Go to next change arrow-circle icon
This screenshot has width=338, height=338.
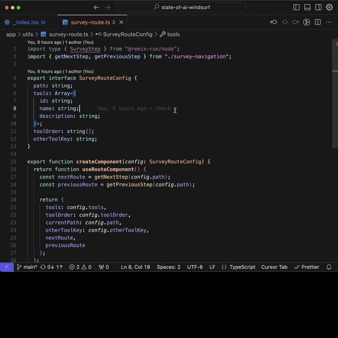click(295, 22)
